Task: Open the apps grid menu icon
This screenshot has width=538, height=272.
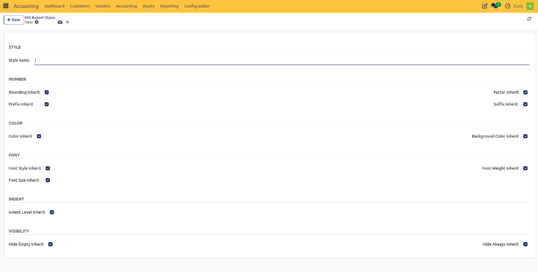Action: [6, 6]
